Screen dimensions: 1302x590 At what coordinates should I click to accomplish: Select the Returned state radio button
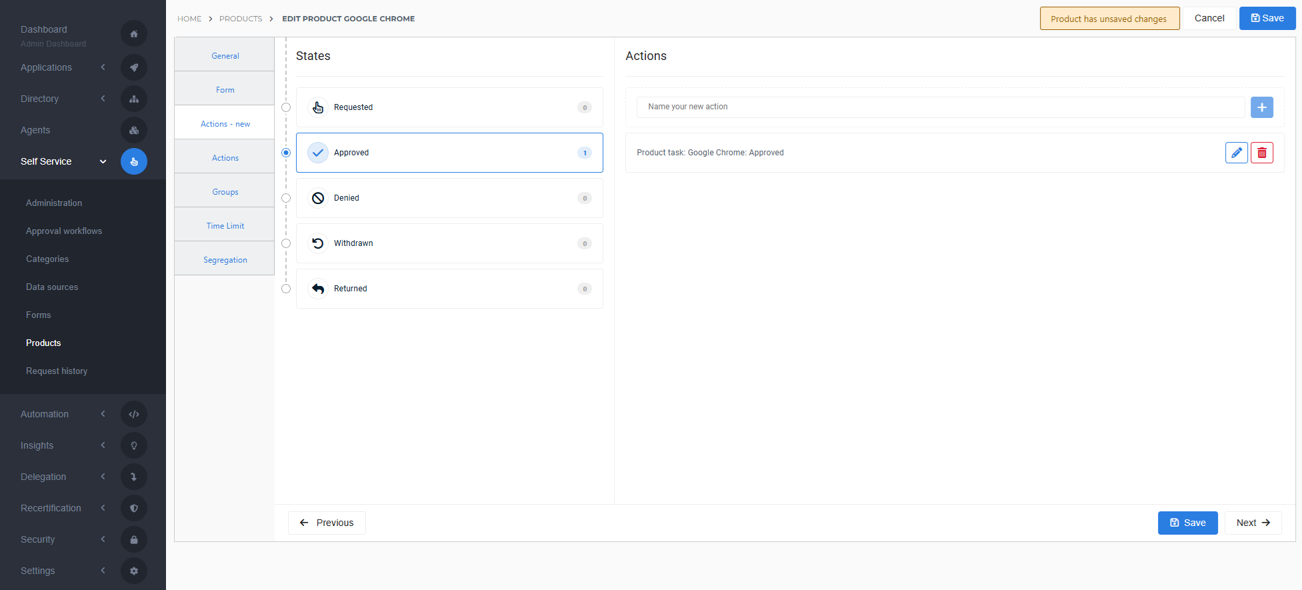[x=286, y=289]
